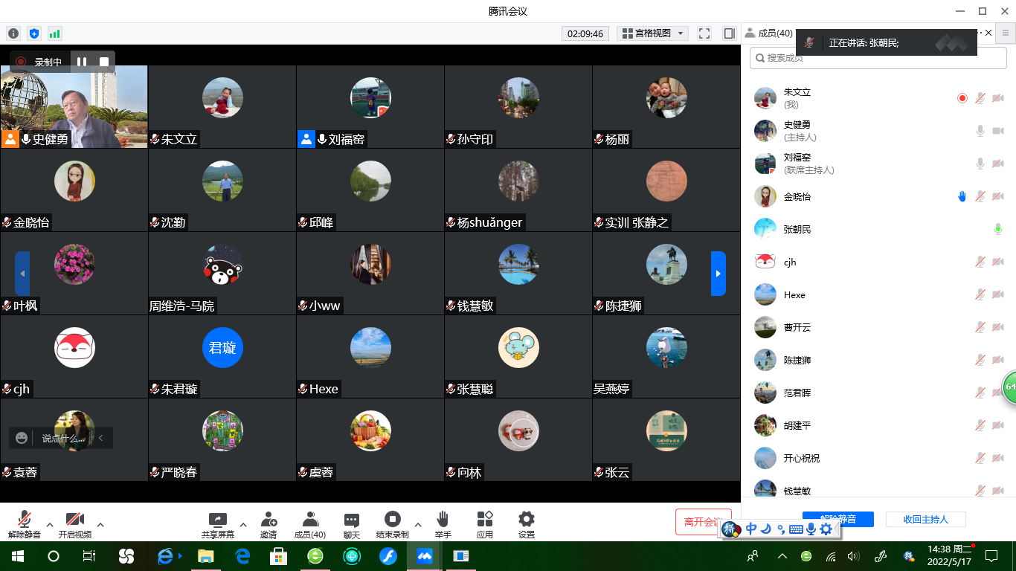The image size is (1016, 571).
Task: Click the 举手 raise hand icon
Action: (x=443, y=523)
